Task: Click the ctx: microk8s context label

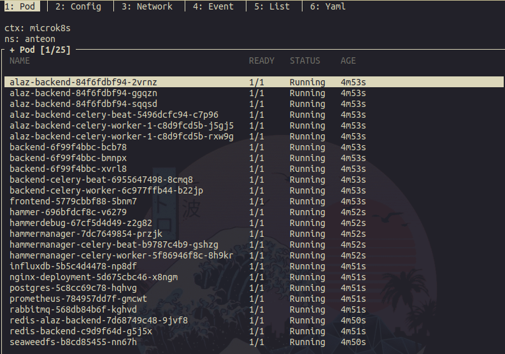Action: click(x=38, y=28)
